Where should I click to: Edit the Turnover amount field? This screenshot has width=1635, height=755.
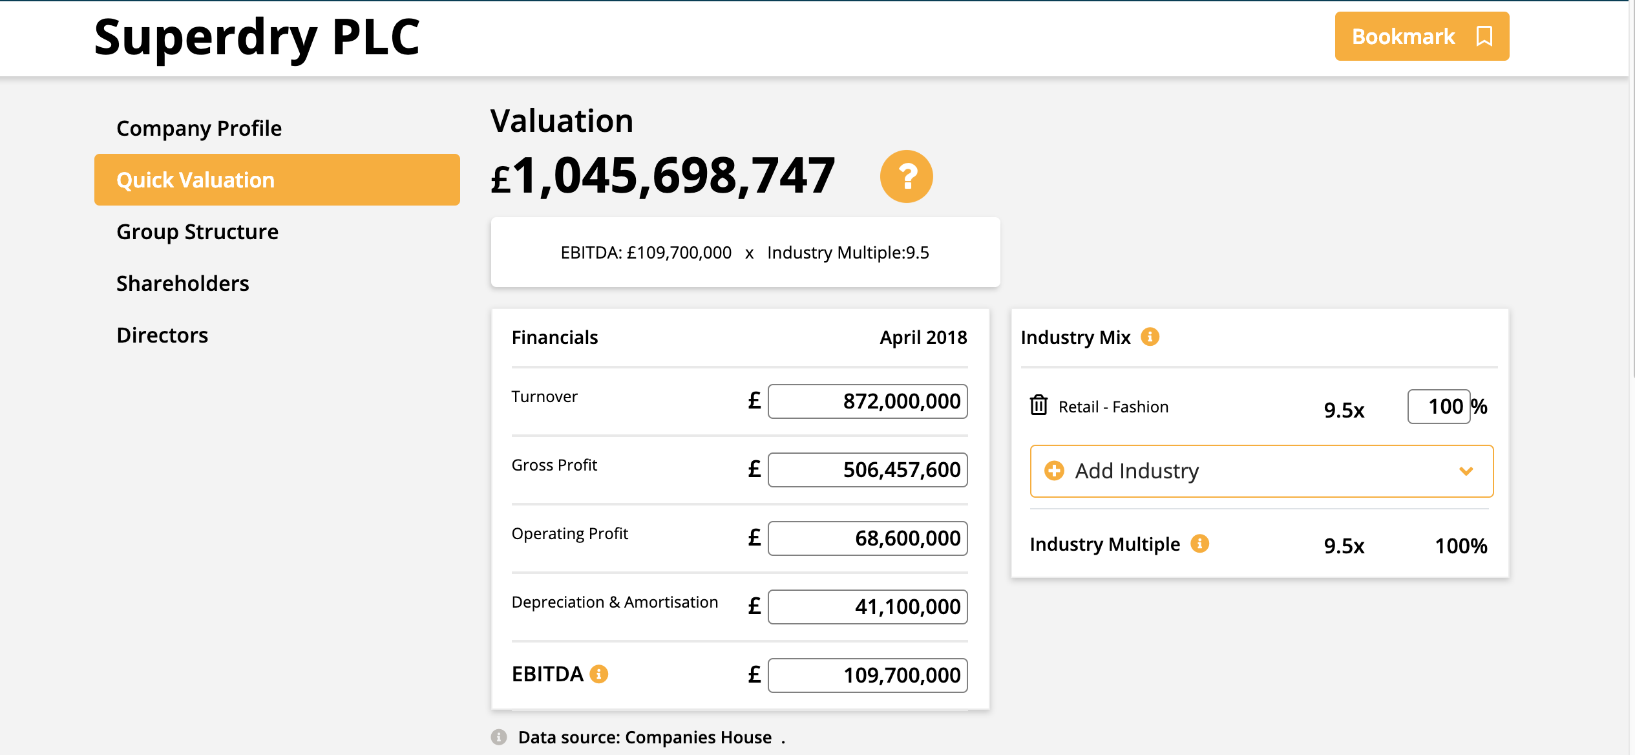tap(867, 401)
